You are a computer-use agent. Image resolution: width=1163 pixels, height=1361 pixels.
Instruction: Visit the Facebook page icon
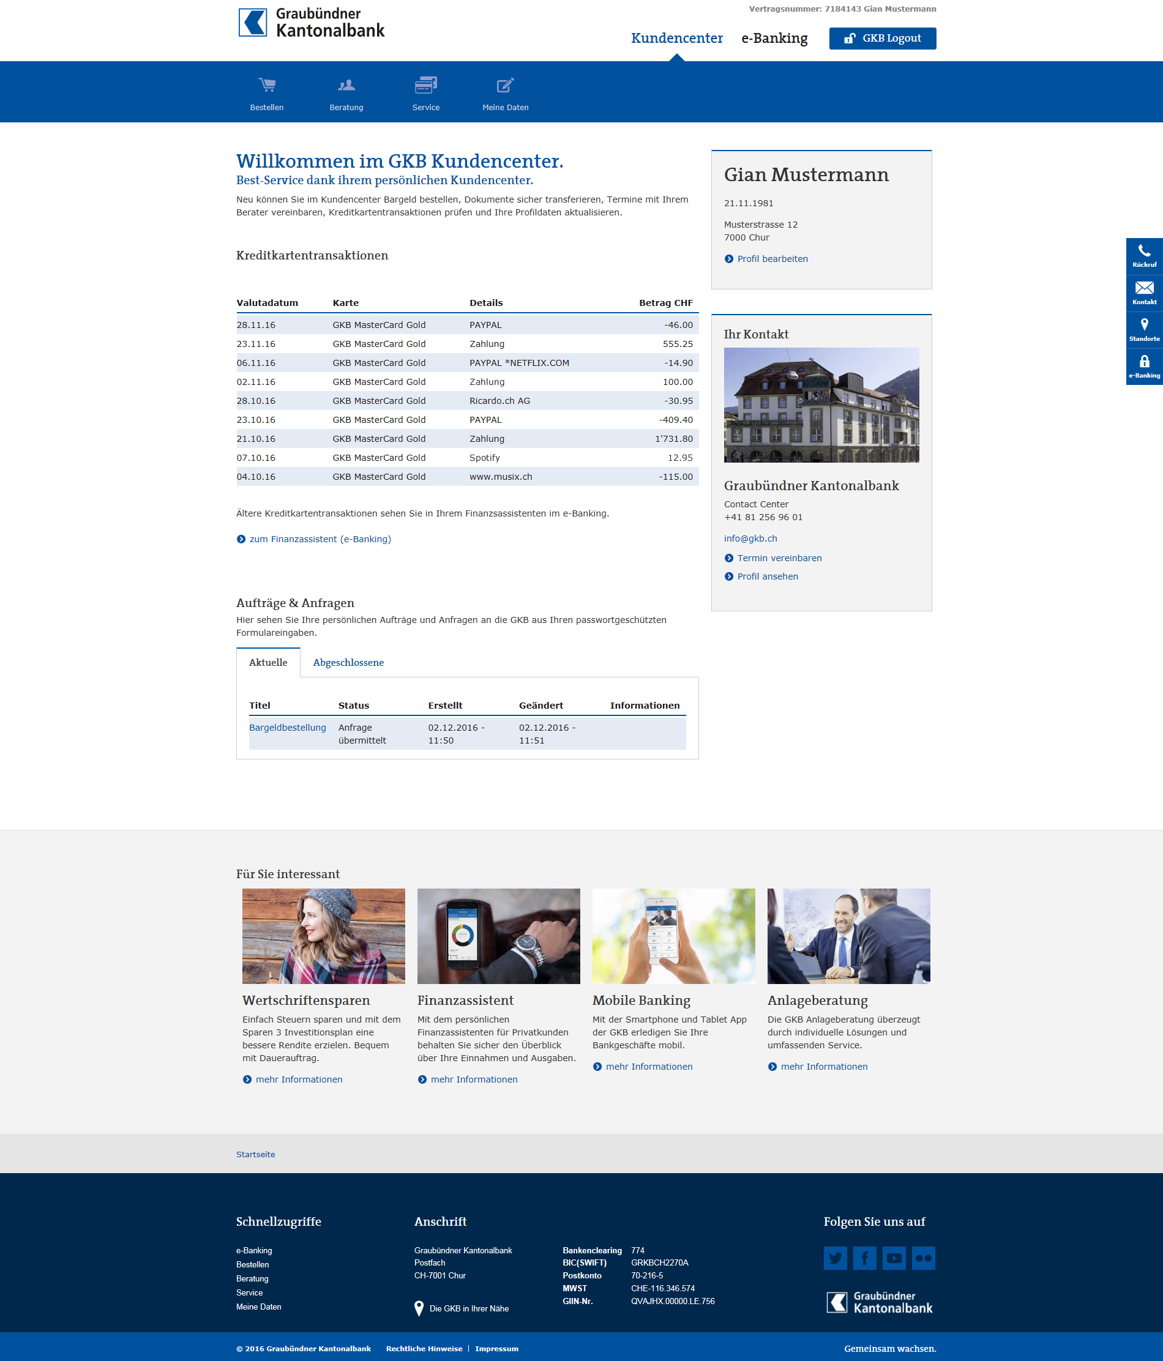(x=865, y=1258)
